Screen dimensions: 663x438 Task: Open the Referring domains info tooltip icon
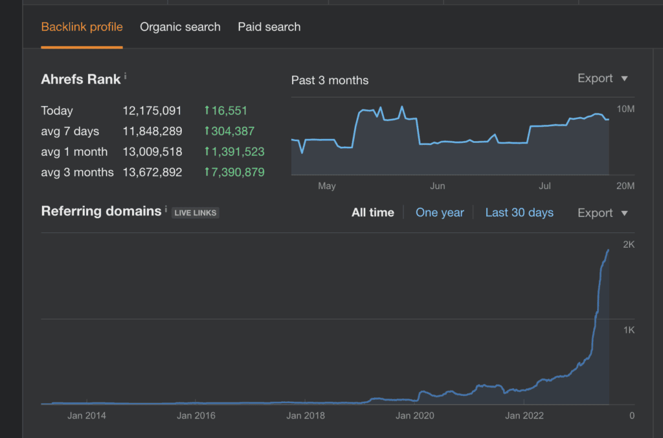point(166,209)
